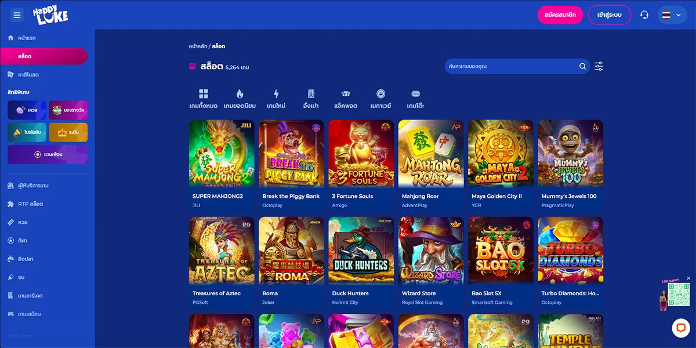Select the เมกาเวย์ megaways tab
This screenshot has height=348, width=696.
380,99
